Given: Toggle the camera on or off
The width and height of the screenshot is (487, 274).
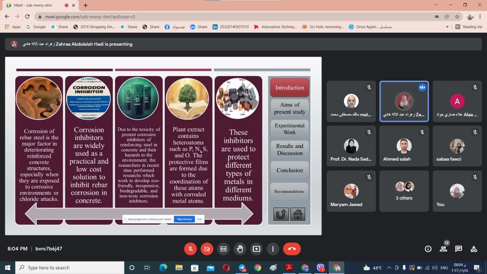Looking at the screenshot, I should [x=207, y=249].
